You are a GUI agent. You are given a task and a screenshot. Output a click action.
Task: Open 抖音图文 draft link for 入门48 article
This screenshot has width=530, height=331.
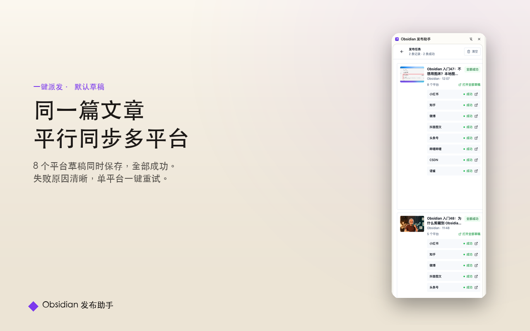click(x=476, y=276)
